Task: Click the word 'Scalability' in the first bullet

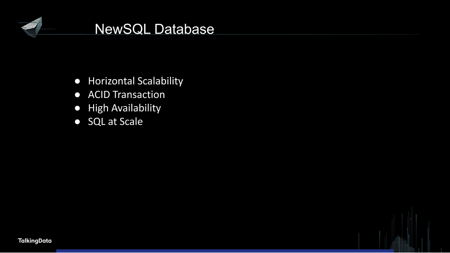Action: tap(160, 81)
